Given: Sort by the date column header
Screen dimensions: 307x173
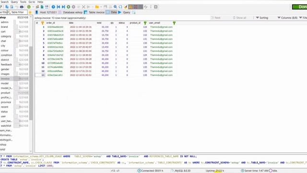Looking at the screenshot, I should pos(71,23).
